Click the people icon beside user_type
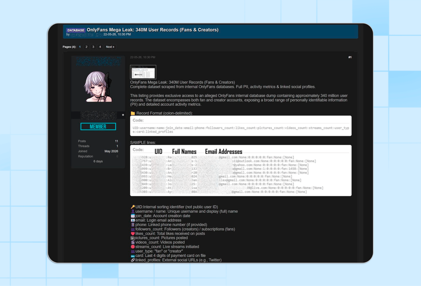The height and width of the screenshot is (286, 421). 133,251
